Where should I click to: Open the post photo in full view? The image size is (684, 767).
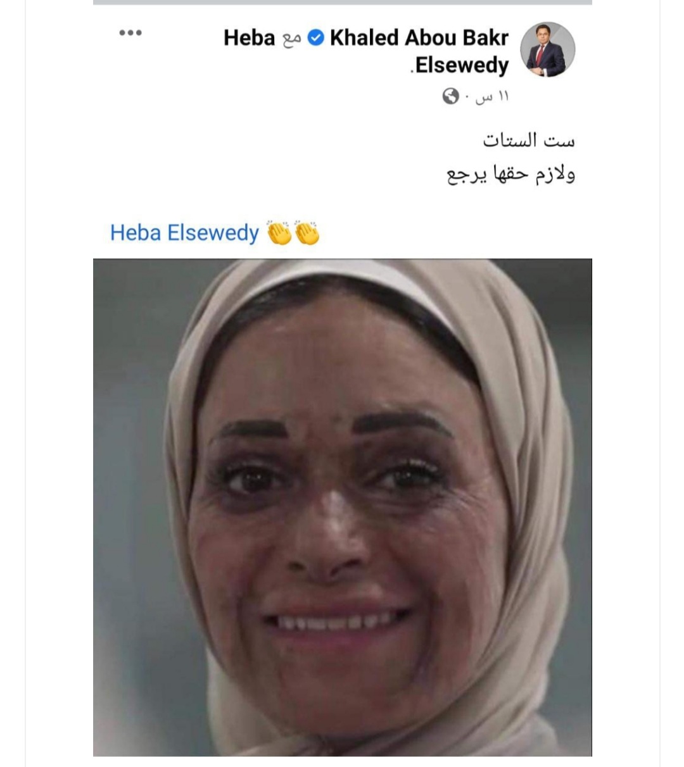pos(343,508)
